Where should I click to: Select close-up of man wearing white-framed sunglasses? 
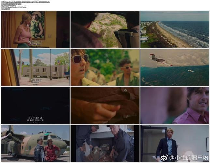coord(105,67)
